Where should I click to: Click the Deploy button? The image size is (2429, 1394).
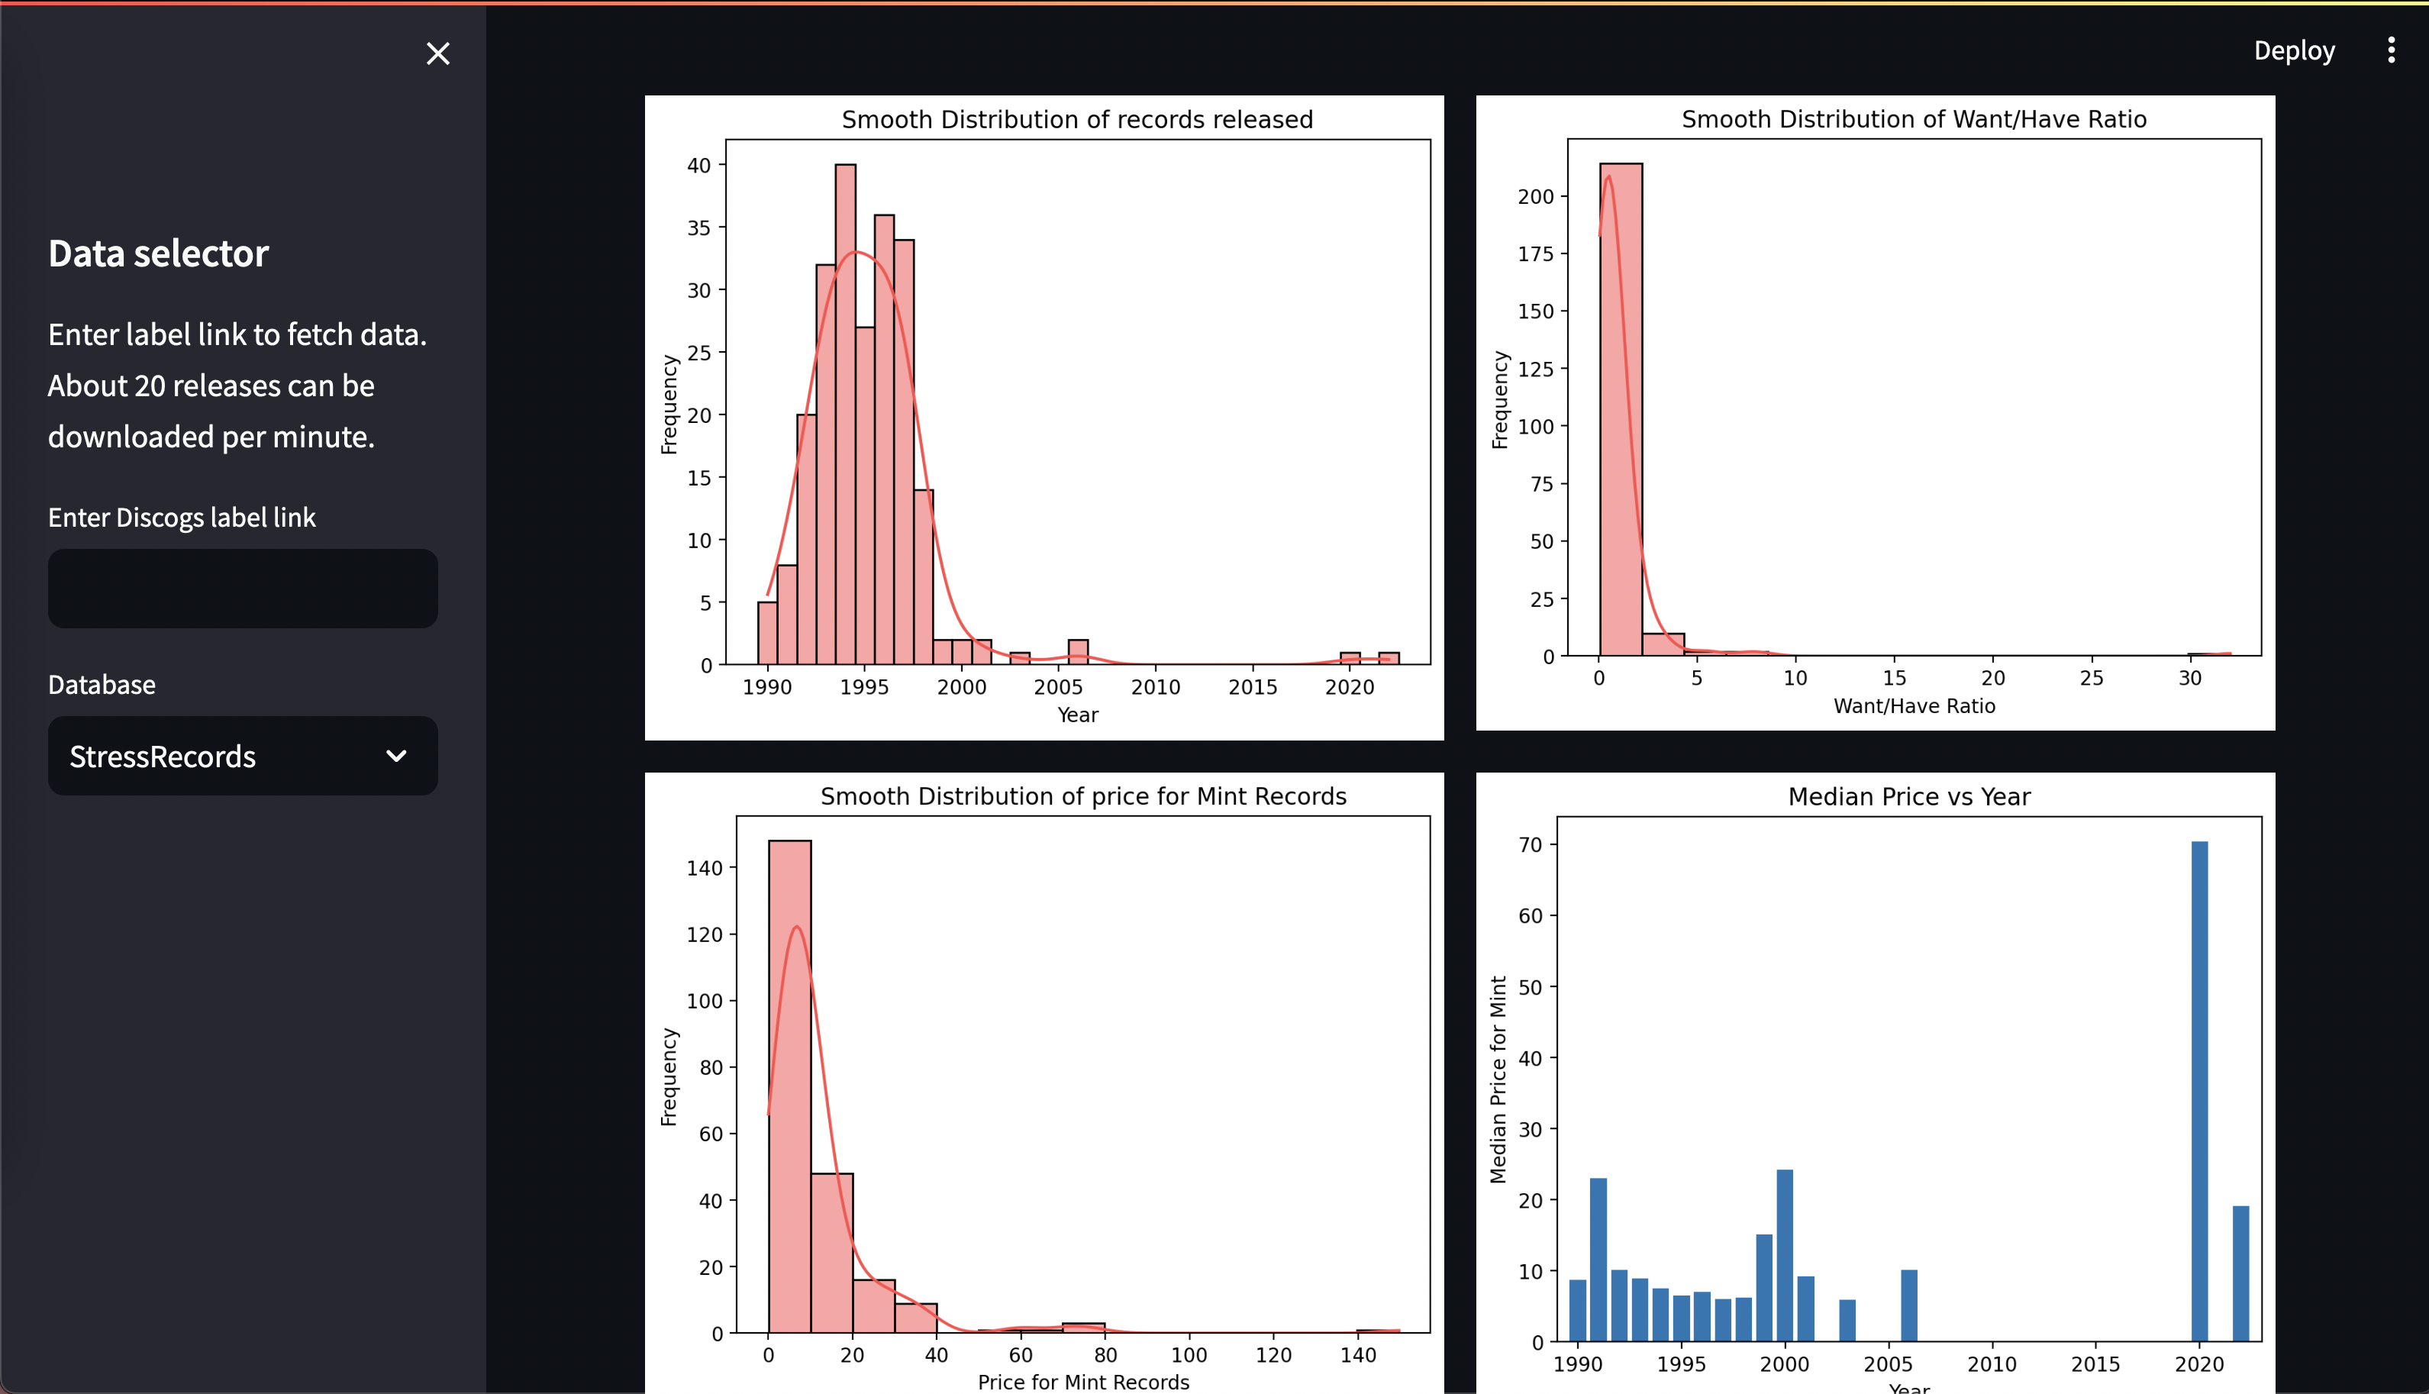coord(2293,50)
